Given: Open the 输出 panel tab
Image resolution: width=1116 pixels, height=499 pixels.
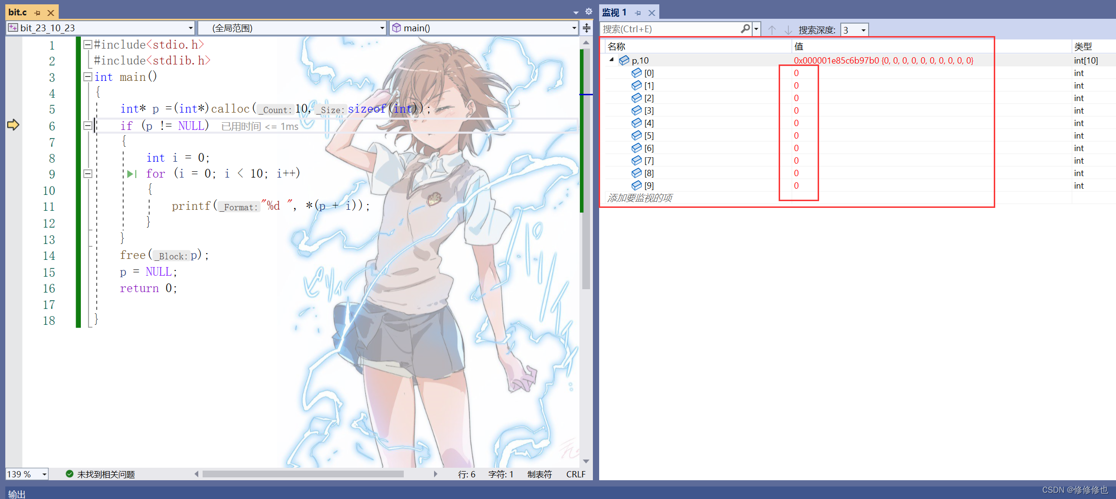Looking at the screenshot, I should [17, 494].
